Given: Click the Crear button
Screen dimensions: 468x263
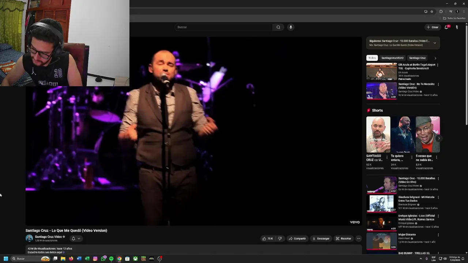Looking at the screenshot, I should 432,27.
